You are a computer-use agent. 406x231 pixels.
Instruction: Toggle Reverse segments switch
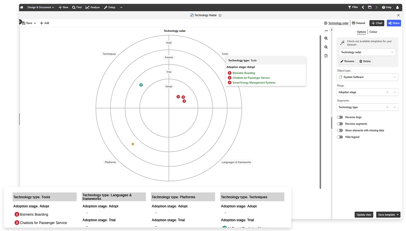coord(340,124)
